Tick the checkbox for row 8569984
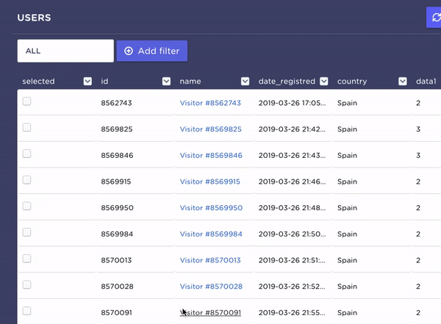This screenshot has height=324, width=441. pyautogui.click(x=26, y=232)
